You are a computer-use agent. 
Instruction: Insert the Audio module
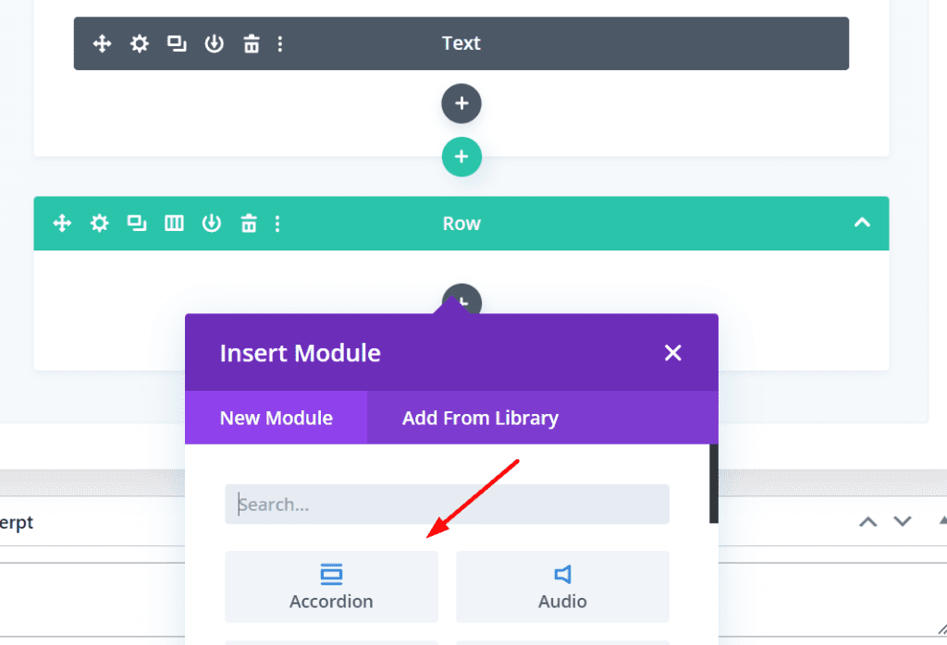562,587
